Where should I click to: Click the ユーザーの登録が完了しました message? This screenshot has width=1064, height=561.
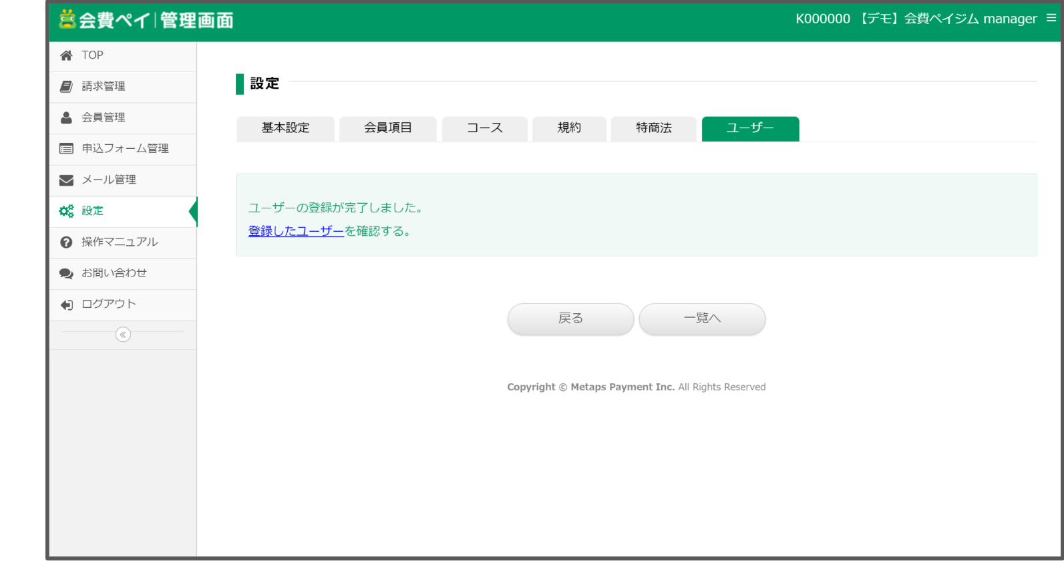[x=335, y=208]
